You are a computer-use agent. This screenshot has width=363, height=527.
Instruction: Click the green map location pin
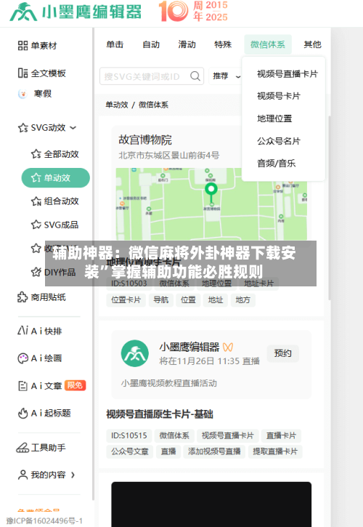point(211,194)
